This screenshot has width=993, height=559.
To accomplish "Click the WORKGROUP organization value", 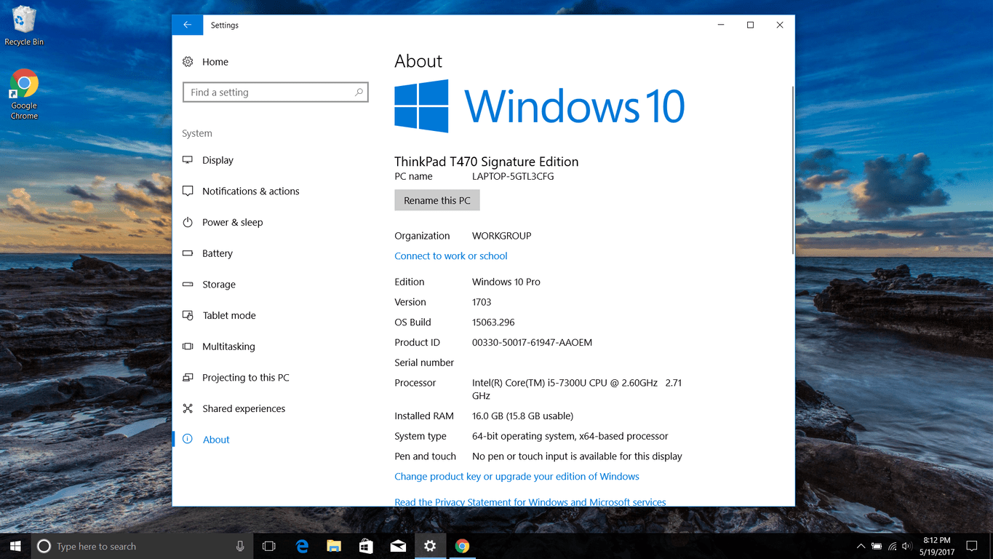I will (x=502, y=235).
